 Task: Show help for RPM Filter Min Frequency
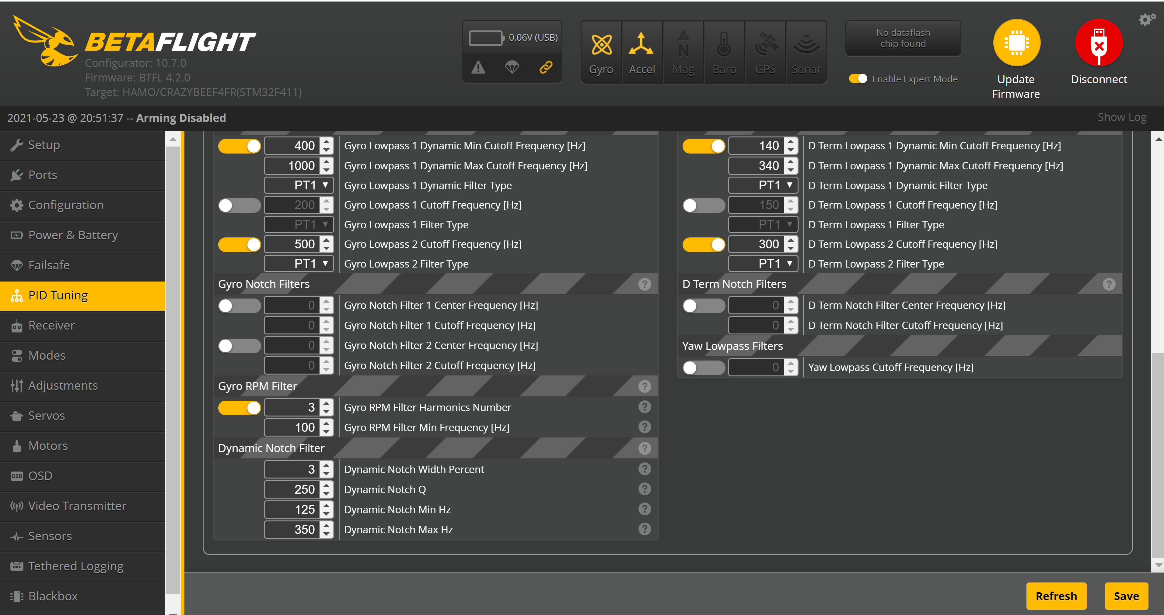click(645, 427)
